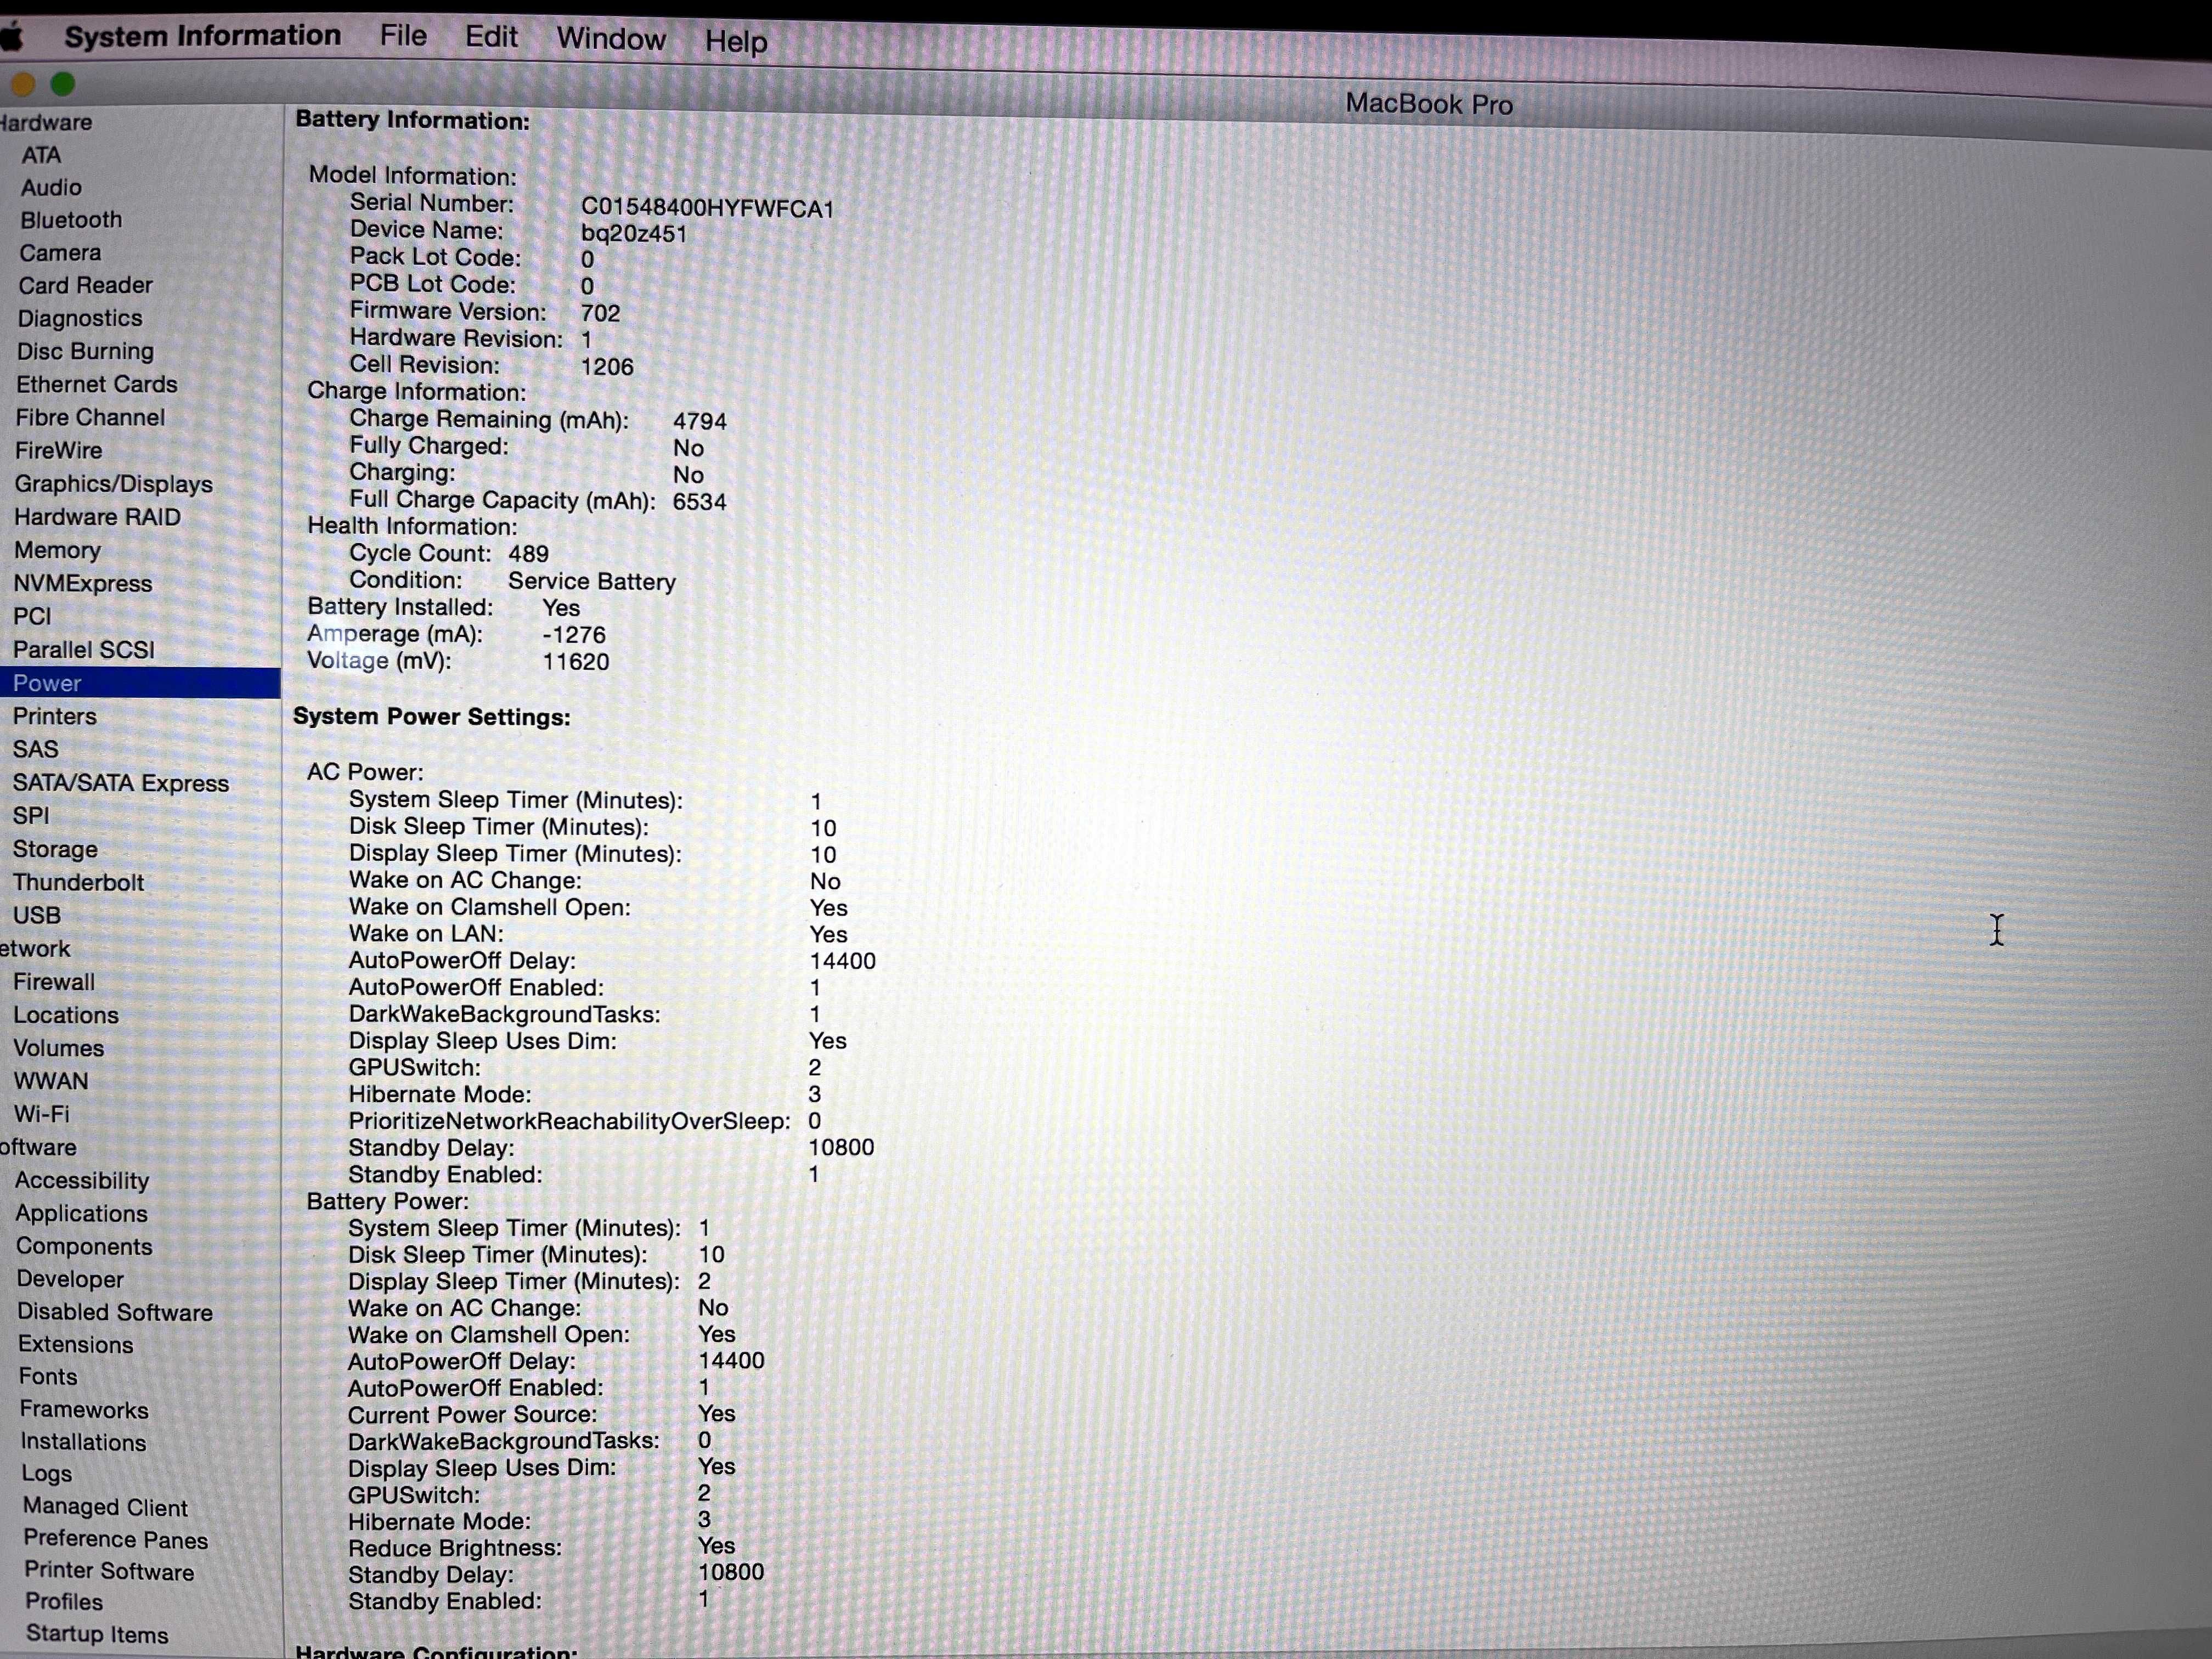Select Locations in the sidebar
This screenshot has width=2212, height=1659.
[x=66, y=1015]
